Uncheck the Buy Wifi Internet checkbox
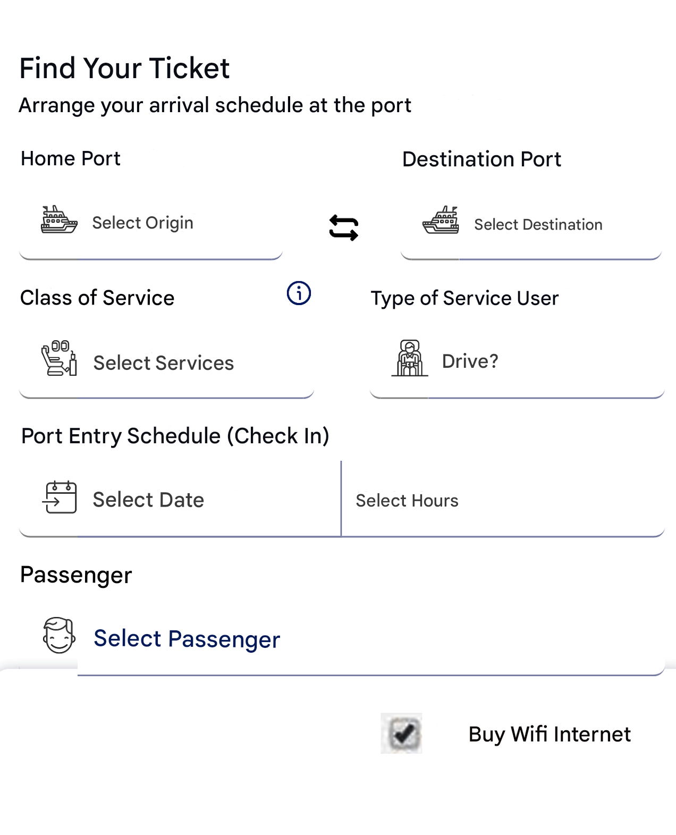 pyautogui.click(x=402, y=733)
